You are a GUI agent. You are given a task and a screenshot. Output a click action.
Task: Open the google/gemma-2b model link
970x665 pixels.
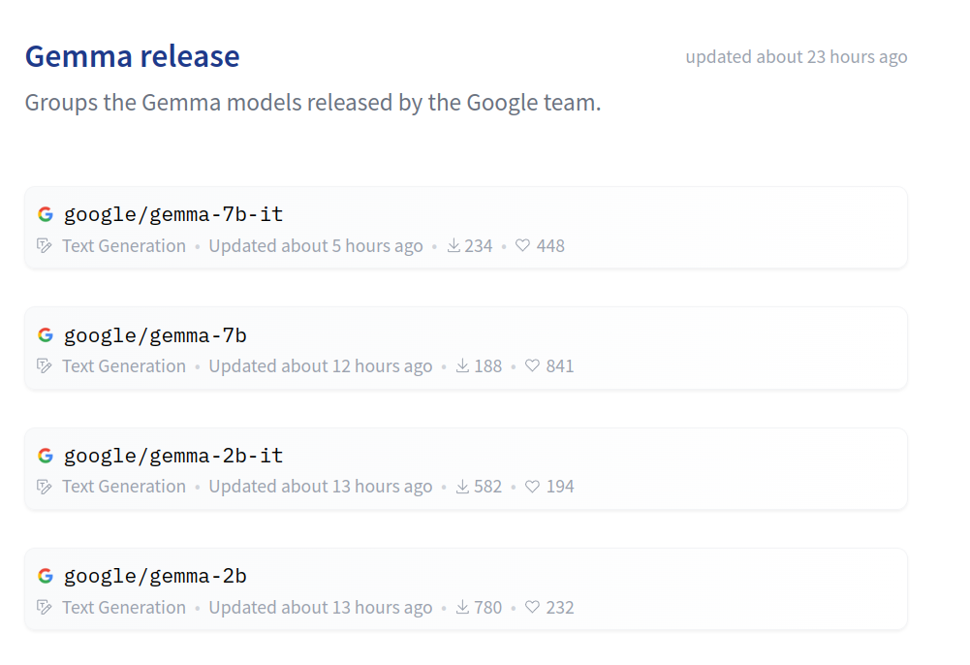[155, 577]
